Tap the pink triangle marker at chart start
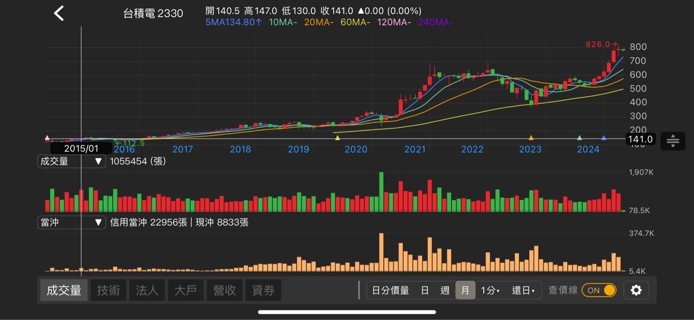Screen dimensions: 694x320 [47, 138]
